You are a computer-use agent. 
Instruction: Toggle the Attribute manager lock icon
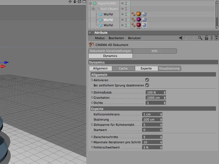coord(206,38)
